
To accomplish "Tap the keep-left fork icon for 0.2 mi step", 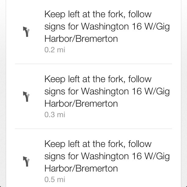I will tap(26, 32).
